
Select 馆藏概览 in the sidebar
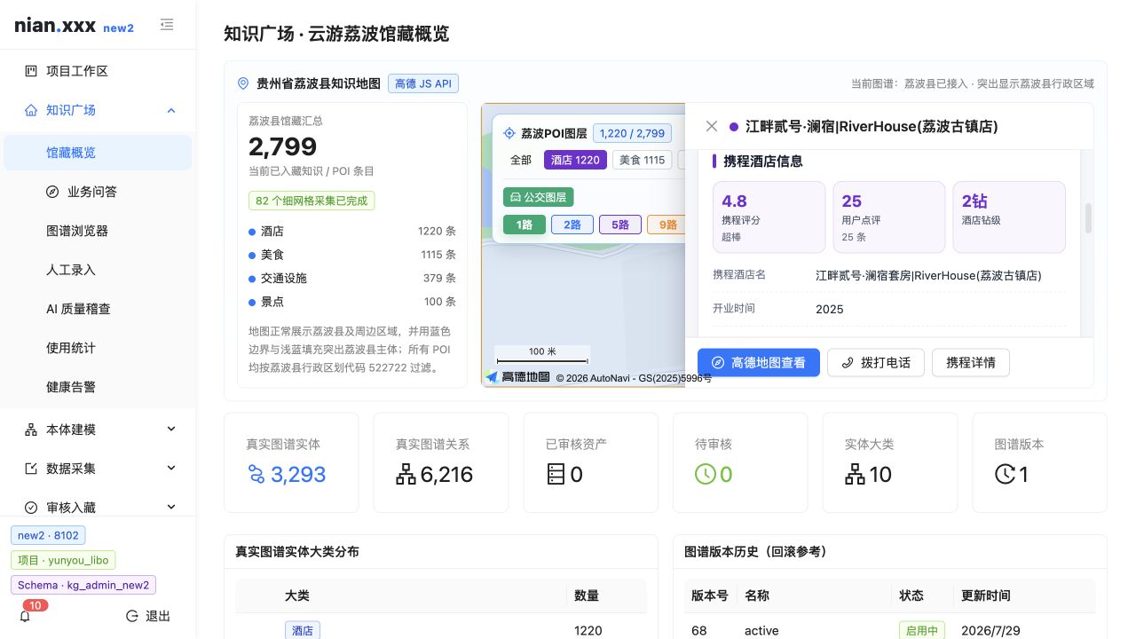point(98,153)
